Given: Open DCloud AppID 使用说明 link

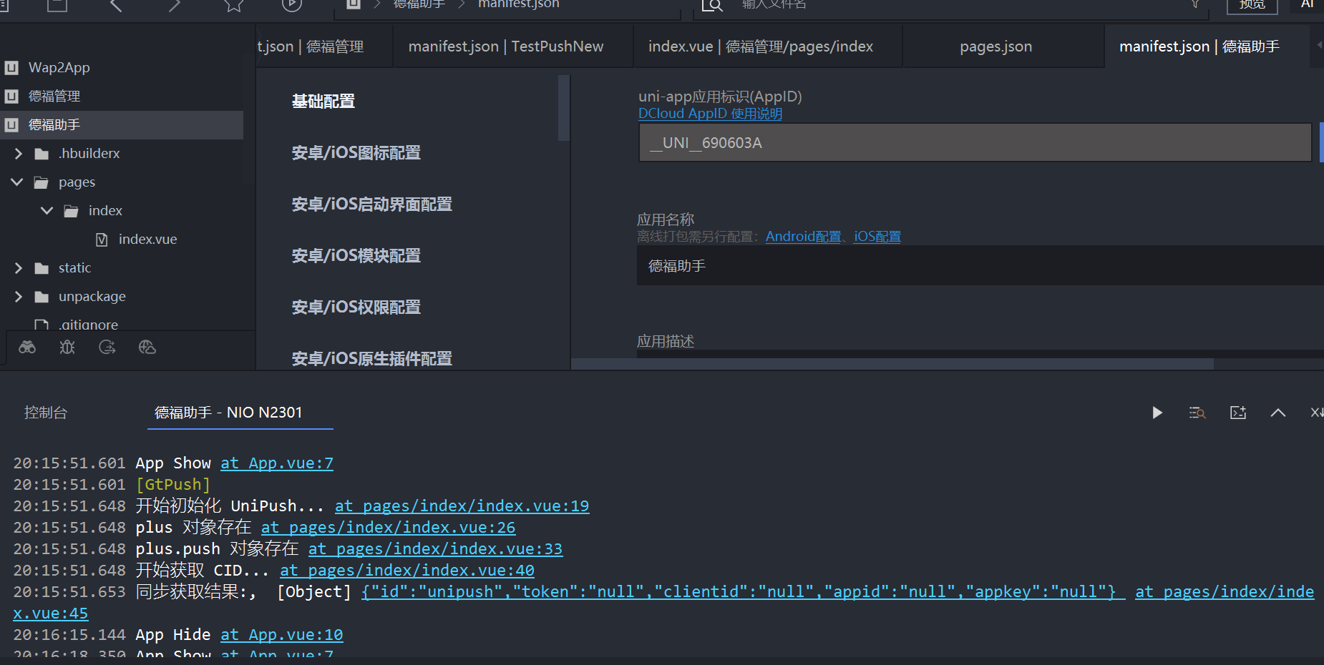Looking at the screenshot, I should (x=710, y=114).
